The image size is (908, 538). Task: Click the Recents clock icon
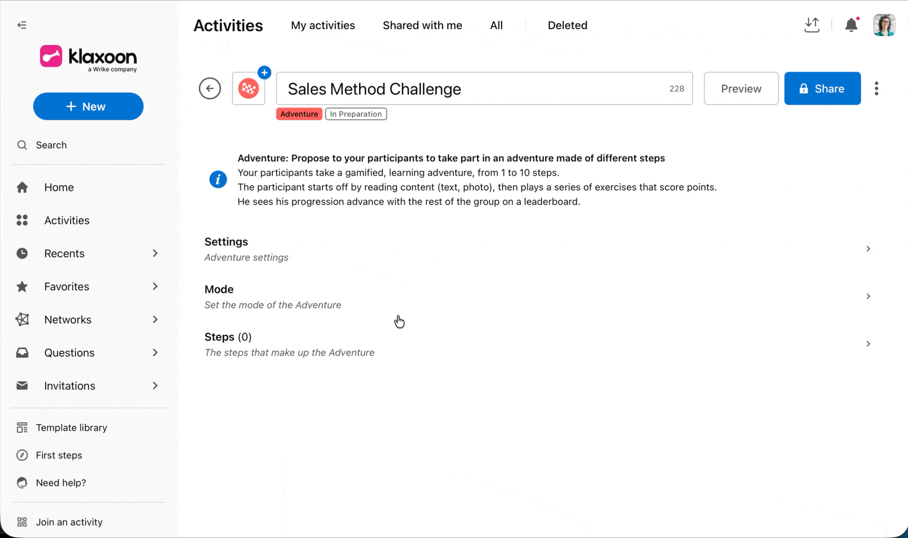pyautogui.click(x=22, y=253)
